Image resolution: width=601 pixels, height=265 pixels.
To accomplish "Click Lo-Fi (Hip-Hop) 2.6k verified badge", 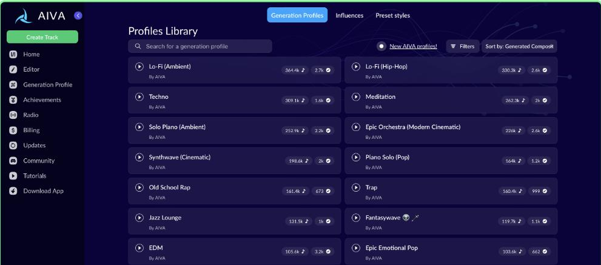I will tap(539, 70).
